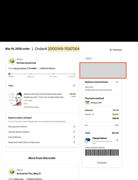Click the Preparing progress step dot

pyautogui.click(x=31, y=74)
